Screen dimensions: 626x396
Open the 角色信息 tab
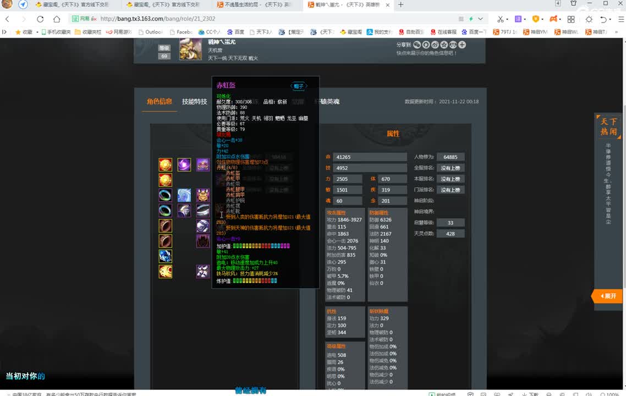click(160, 102)
